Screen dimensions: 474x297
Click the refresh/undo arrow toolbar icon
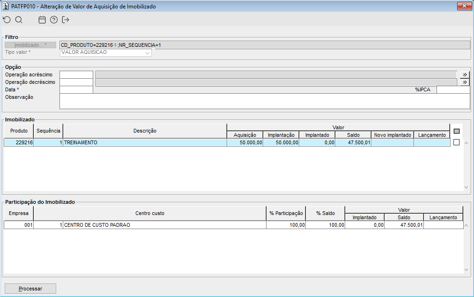(7, 20)
